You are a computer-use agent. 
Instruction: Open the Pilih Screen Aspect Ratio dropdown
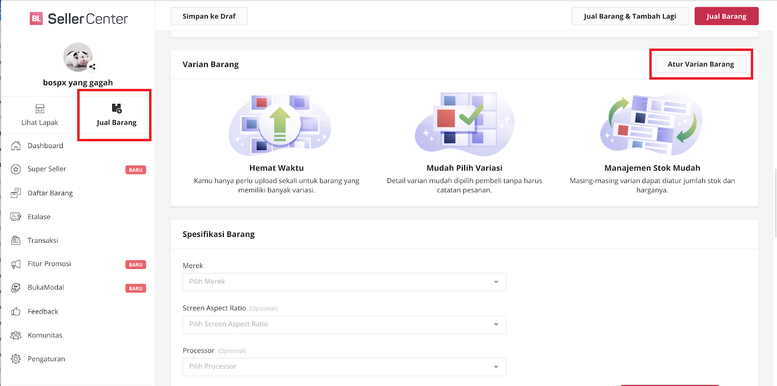[x=344, y=324]
